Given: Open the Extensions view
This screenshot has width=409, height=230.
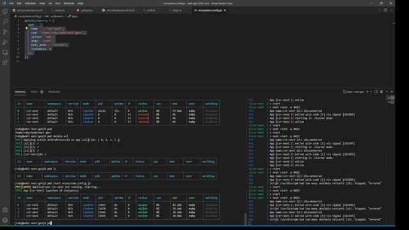Looking at the screenshot, I should tap(5, 63).
